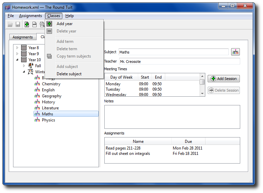Choose Add year from Classes menu

pyautogui.click(x=64, y=24)
